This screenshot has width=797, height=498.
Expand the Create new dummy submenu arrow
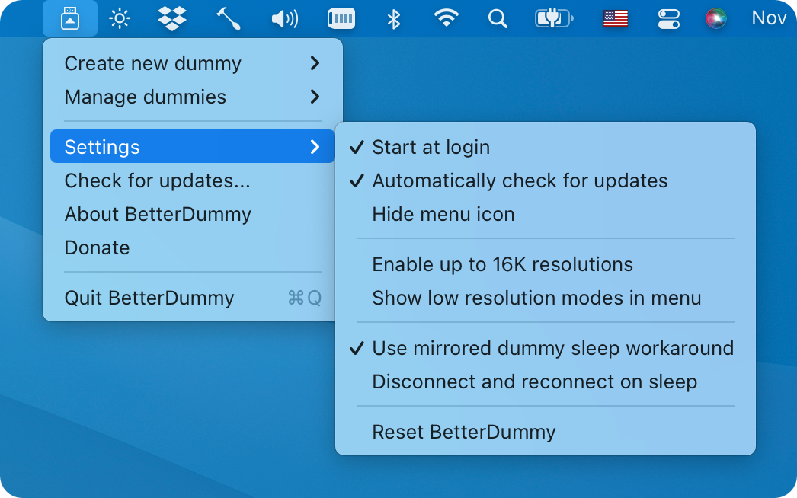tap(315, 63)
